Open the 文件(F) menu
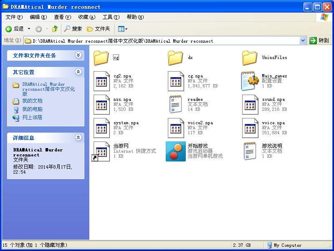 (14, 17)
